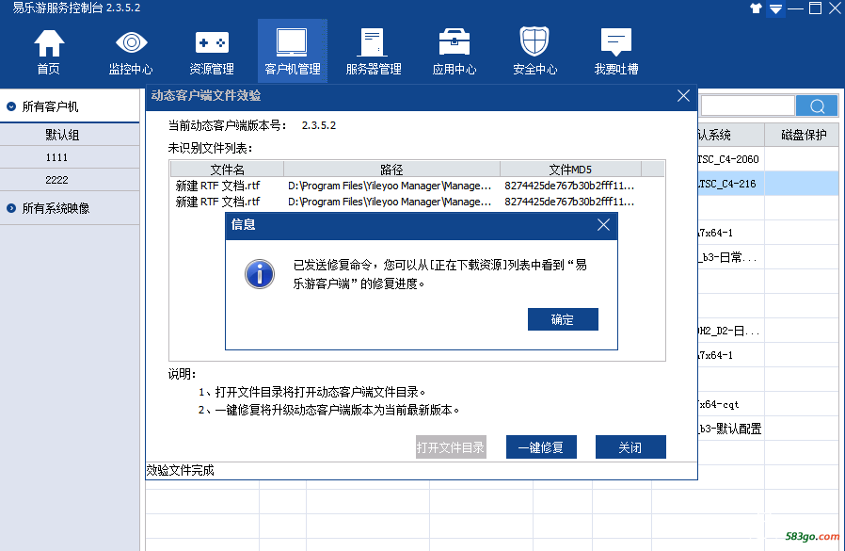Click the search magnifier button
This screenshot has width=845, height=551.
(817, 105)
